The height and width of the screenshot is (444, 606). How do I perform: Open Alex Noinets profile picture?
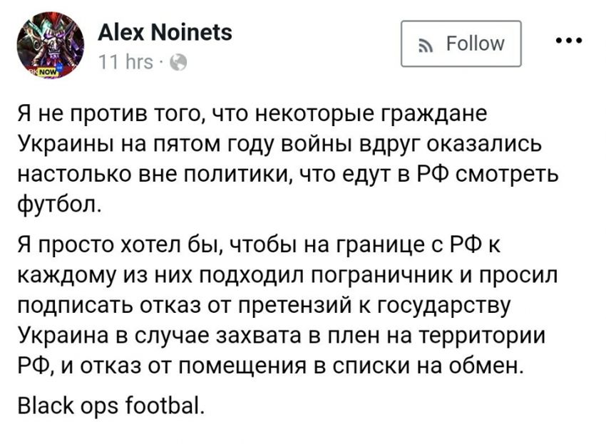tap(51, 45)
